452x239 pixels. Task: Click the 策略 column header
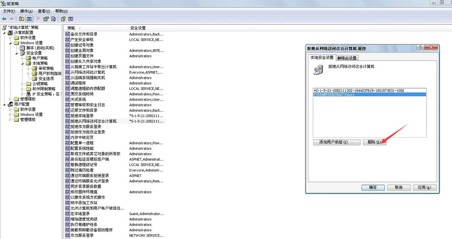tap(96, 28)
